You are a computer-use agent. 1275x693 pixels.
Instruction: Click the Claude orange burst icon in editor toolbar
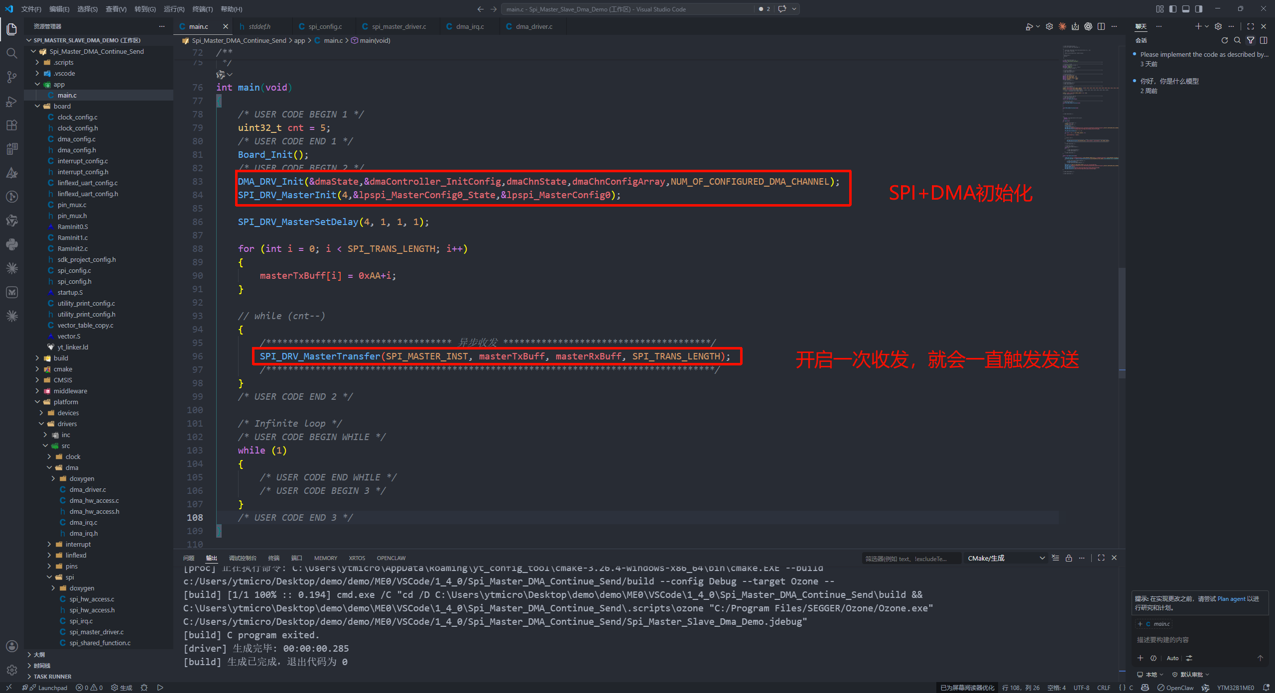(1062, 26)
